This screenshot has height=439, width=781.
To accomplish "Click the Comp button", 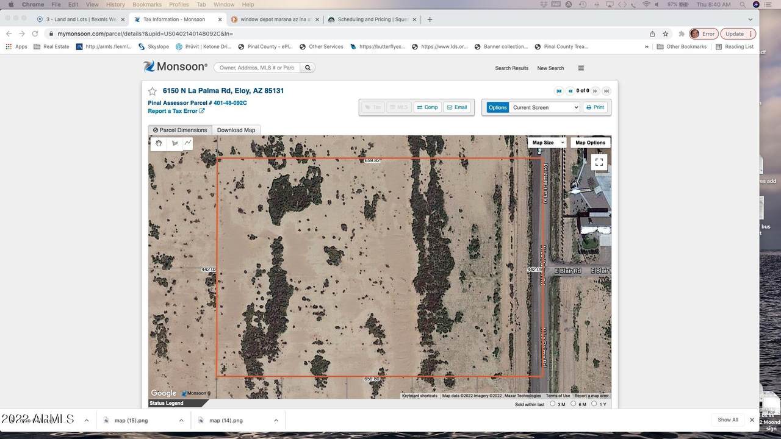I will tap(427, 107).
